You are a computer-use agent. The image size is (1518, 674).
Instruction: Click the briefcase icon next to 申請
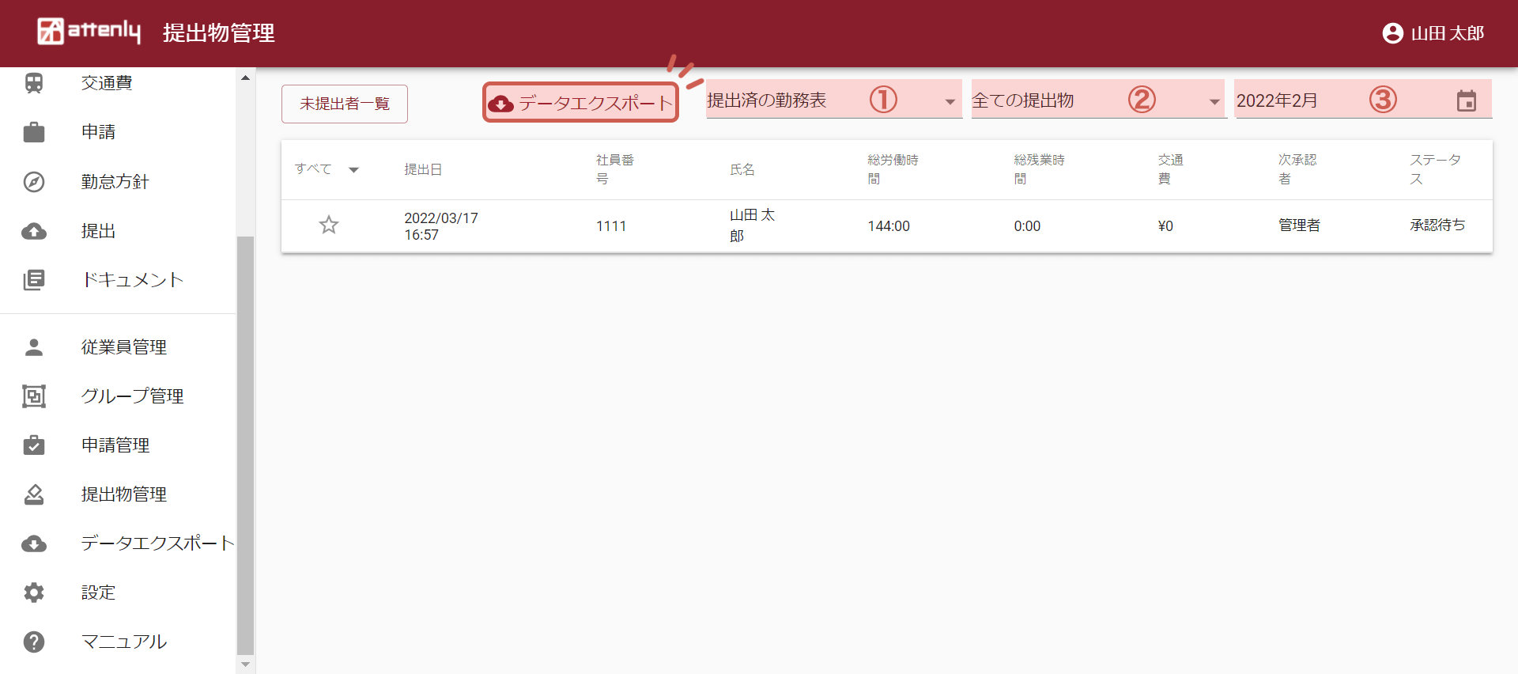point(34,132)
